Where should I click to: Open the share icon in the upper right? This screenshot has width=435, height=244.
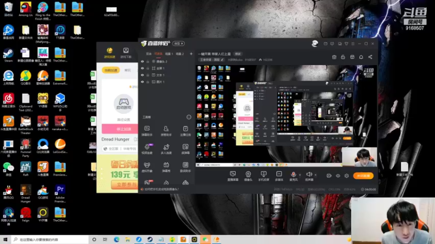(370, 57)
